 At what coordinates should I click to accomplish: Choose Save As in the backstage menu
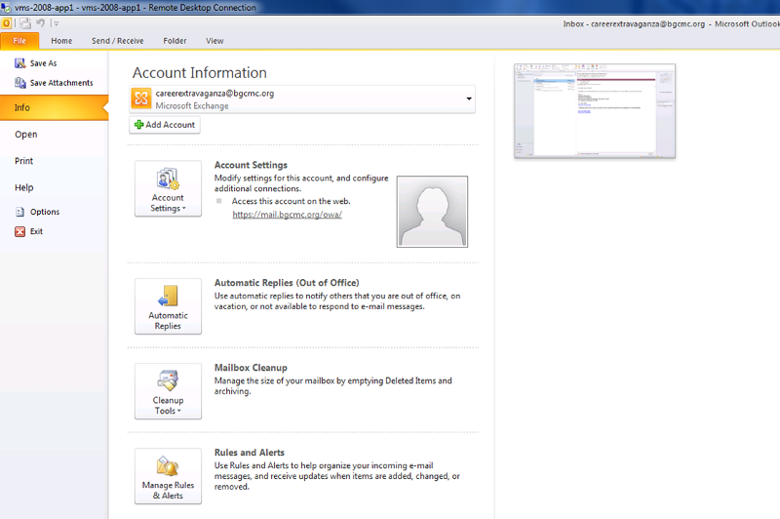pos(43,63)
